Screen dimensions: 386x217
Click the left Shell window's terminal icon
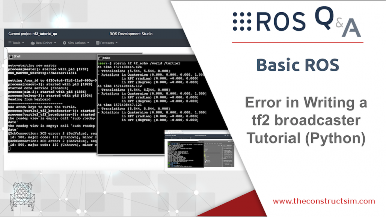tap(11, 57)
